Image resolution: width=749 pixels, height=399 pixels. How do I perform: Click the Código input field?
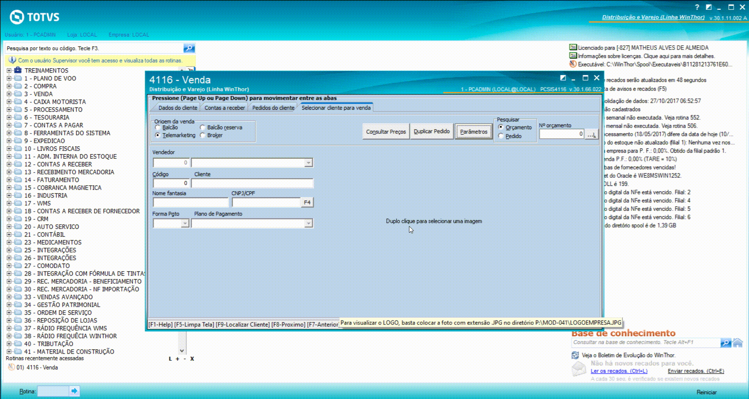[x=171, y=183]
